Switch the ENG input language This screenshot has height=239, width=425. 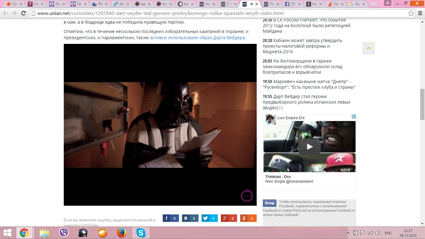click(x=388, y=233)
